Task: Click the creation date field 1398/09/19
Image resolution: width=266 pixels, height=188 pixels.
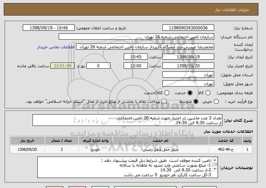Action: tap(188, 57)
